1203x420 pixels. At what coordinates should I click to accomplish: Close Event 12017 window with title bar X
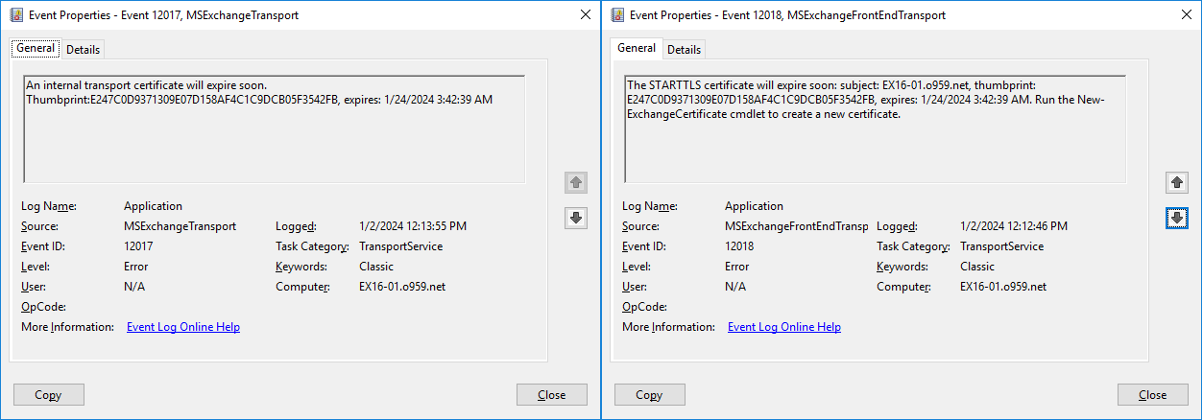pyautogui.click(x=586, y=14)
